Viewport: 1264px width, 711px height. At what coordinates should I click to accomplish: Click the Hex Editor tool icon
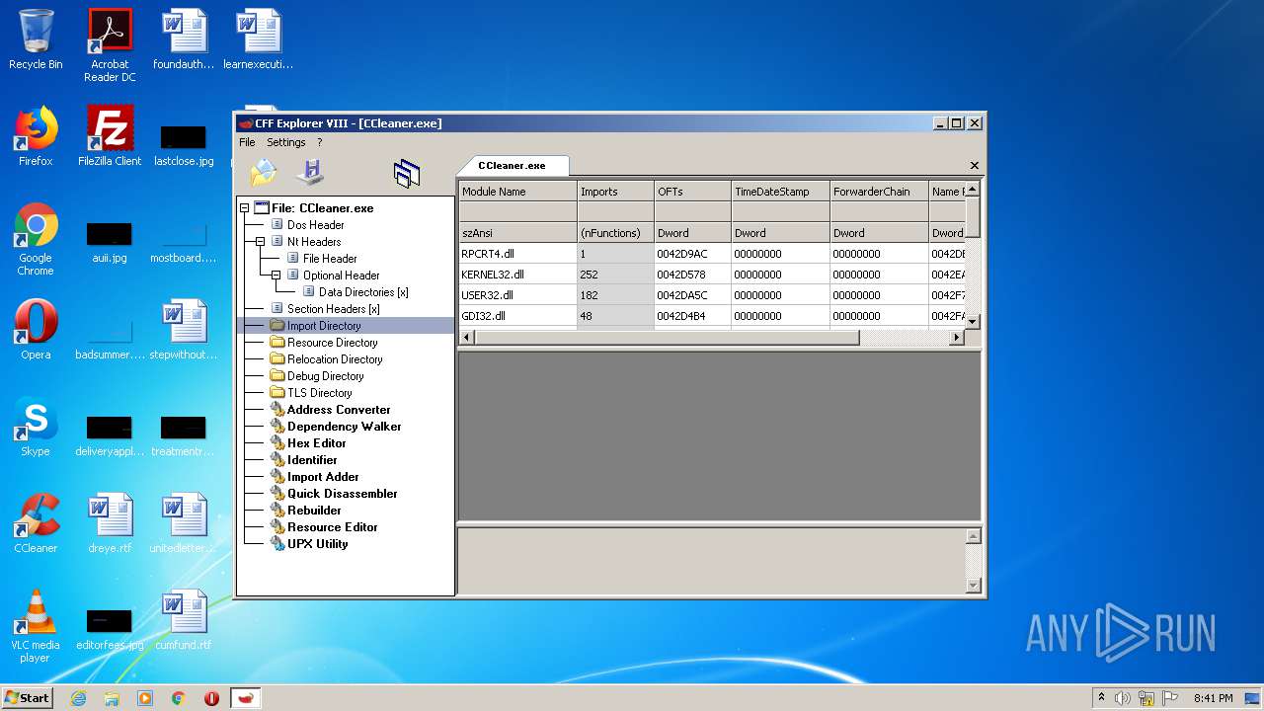click(277, 443)
